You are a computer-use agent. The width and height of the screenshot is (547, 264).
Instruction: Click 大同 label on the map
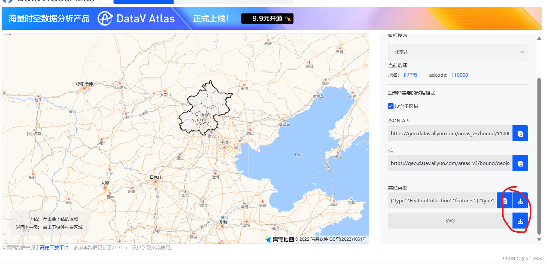[x=126, y=117]
